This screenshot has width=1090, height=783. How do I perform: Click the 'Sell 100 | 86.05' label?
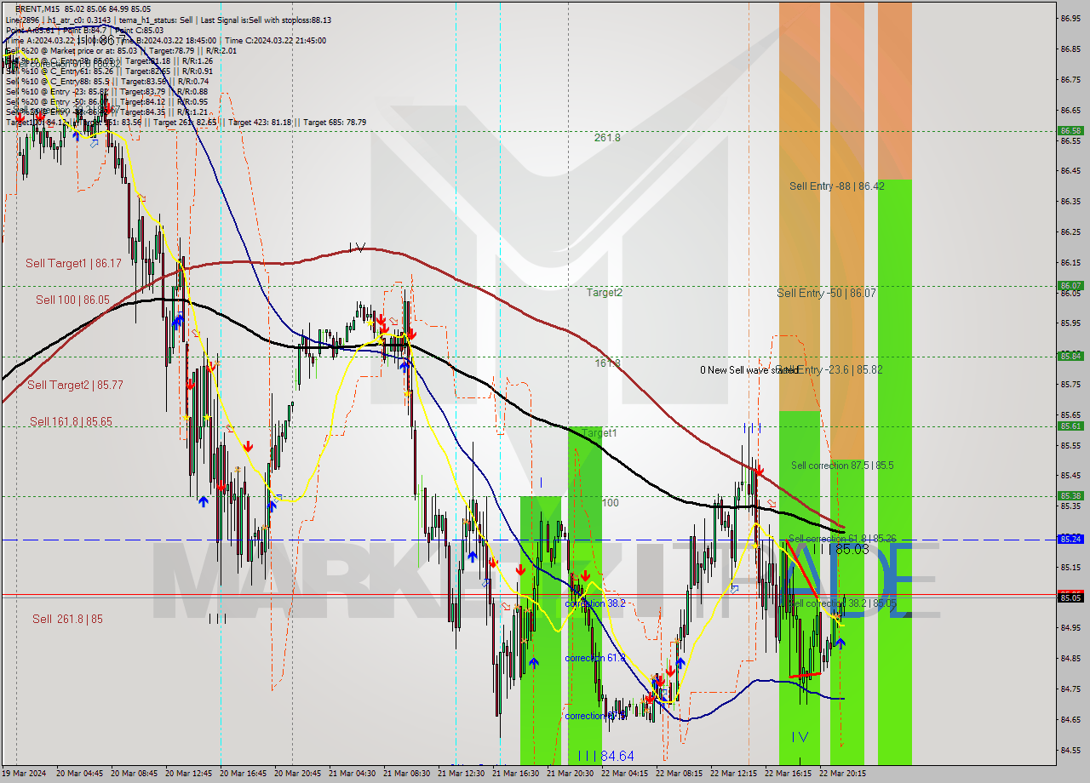(x=72, y=300)
